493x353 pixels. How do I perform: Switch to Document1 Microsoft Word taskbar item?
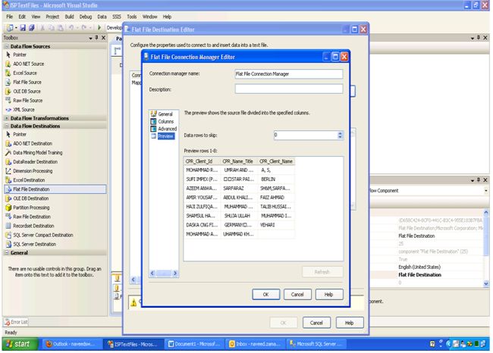194,344
